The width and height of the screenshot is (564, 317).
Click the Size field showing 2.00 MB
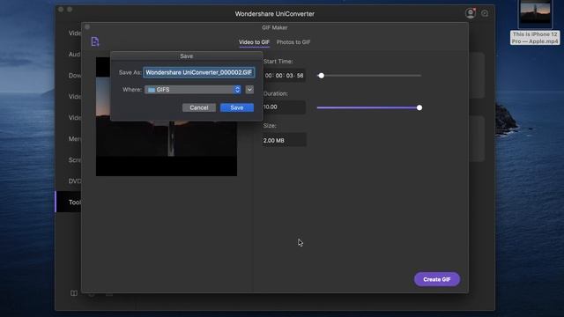(x=284, y=140)
